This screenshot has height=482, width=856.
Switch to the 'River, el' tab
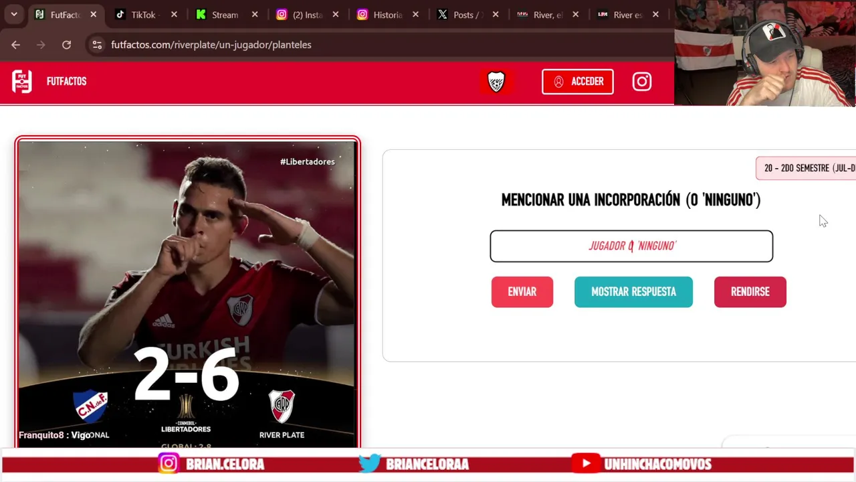click(x=547, y=15)
